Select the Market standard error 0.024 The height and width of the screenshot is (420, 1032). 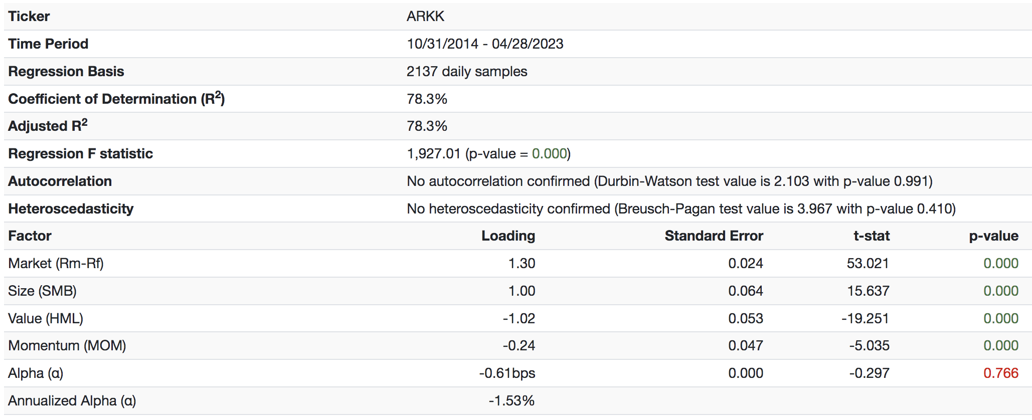click(746, 263)
